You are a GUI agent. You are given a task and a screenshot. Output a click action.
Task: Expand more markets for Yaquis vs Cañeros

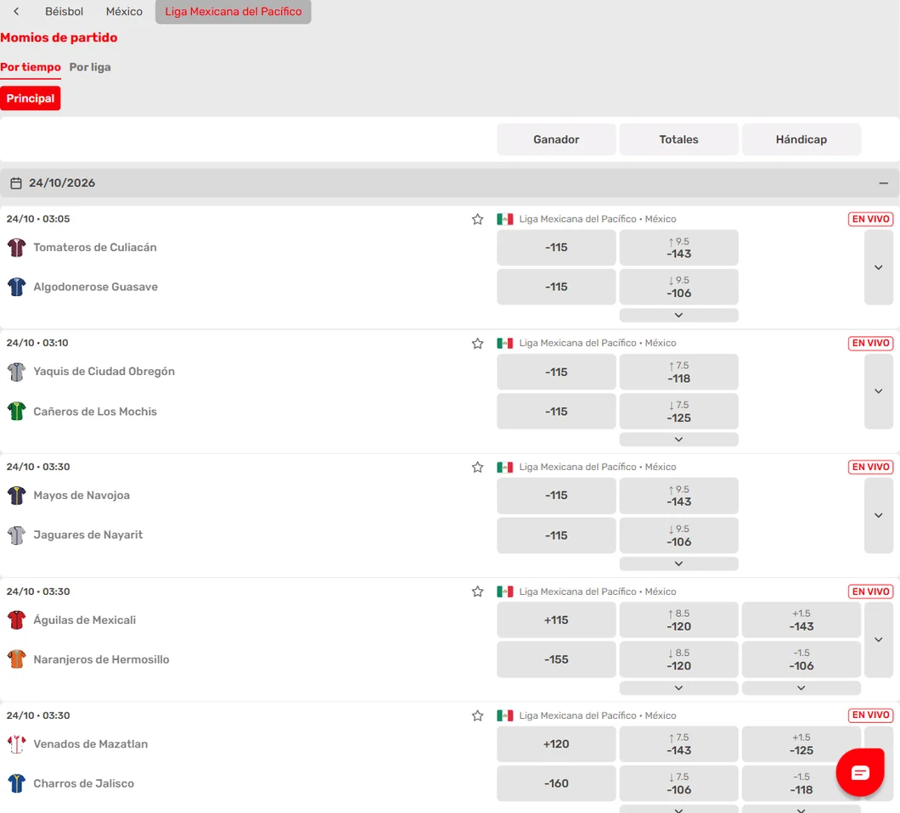(x=878, y=391)
